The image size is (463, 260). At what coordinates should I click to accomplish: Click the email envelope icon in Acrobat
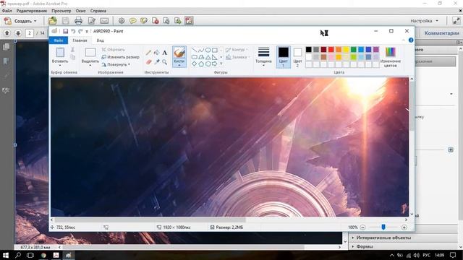point(104,21)
